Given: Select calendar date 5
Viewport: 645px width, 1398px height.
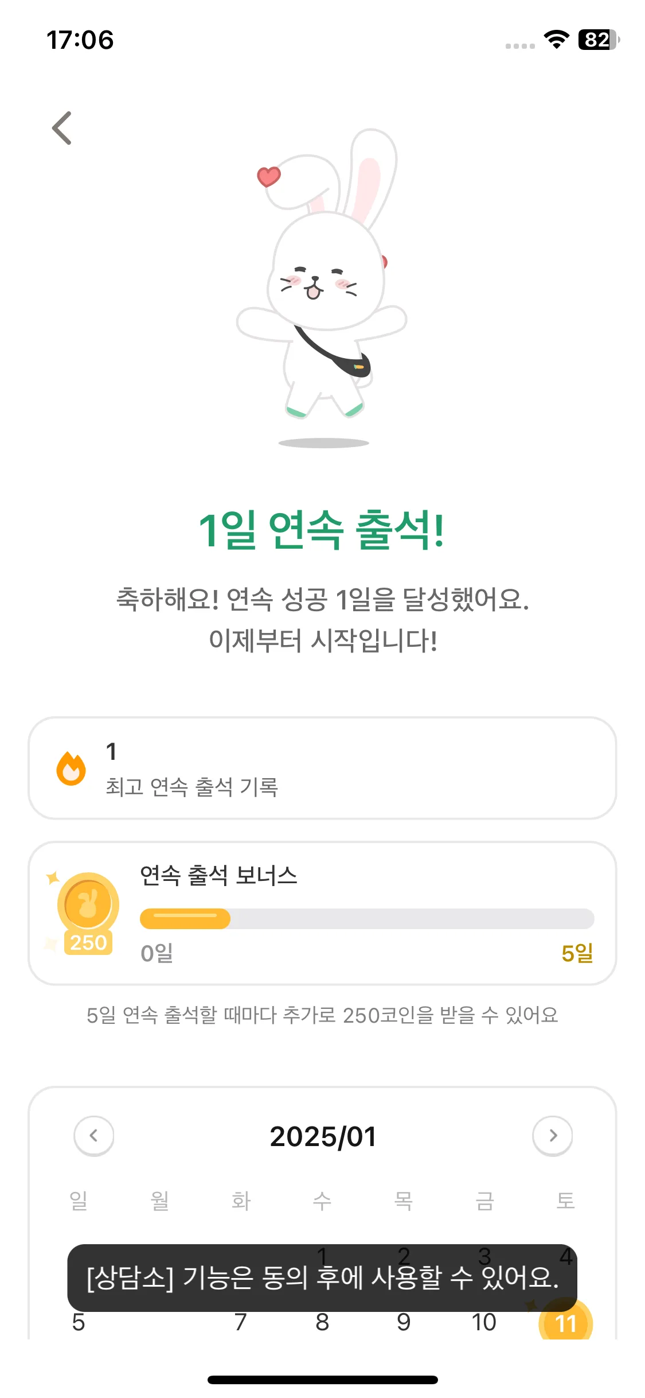Looking at the screenshot, I should click(79, 1322).
